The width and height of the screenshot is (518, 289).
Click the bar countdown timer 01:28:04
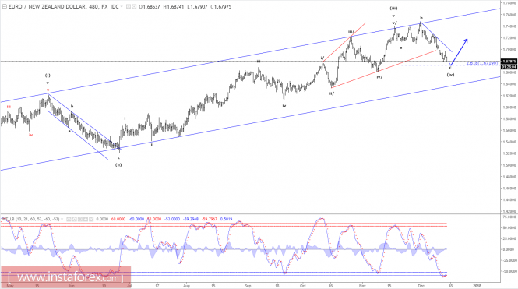tap(509, 67)
